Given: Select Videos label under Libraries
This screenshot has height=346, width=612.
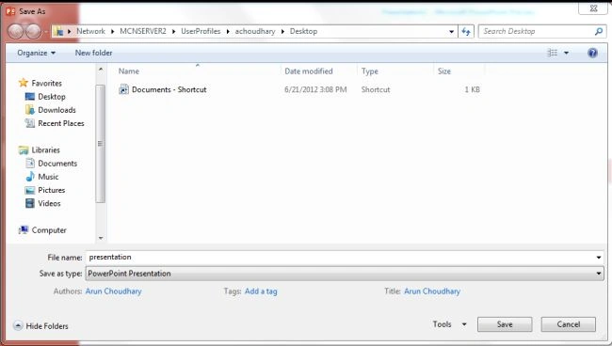Looking at the screenshot, I should pyautogui.click(x=49, y=203).
